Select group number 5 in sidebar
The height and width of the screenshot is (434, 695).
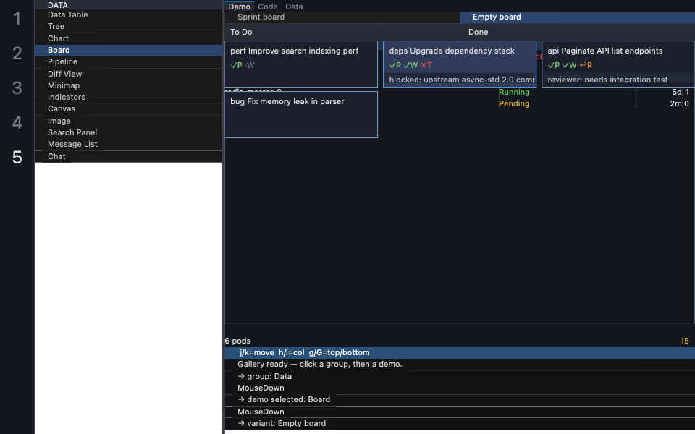(x=17, y=157)
